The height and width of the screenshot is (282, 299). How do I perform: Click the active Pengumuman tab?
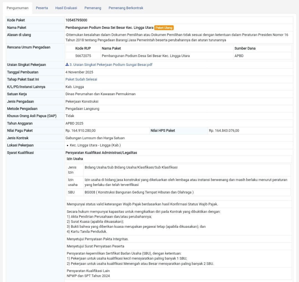pos(17,8)
